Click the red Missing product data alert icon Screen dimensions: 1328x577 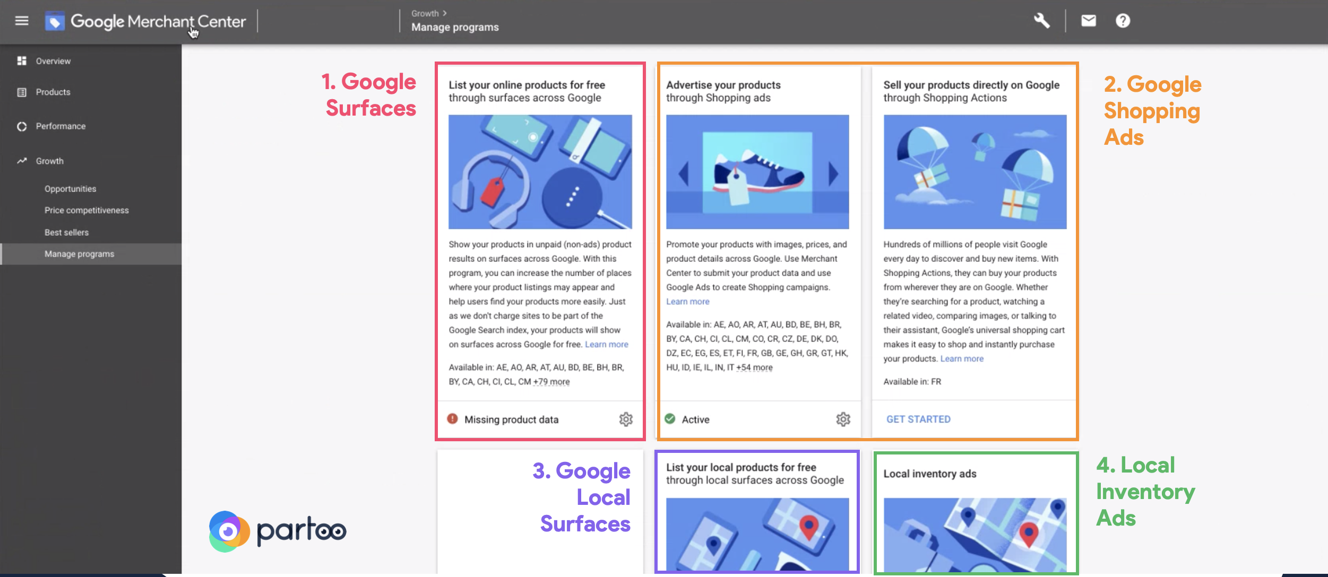click(x=452, y=419)
